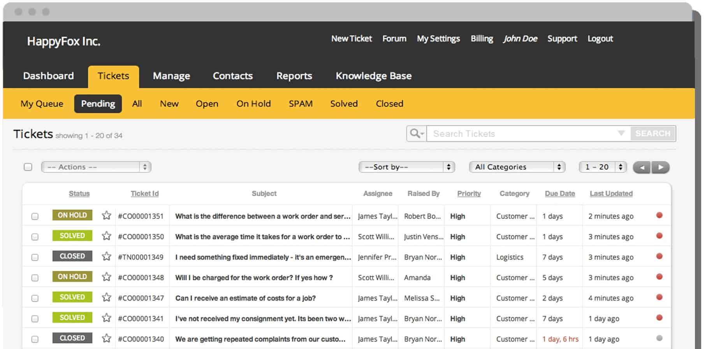Star ticket #CO00001347
The height and width of the screenshot is (349, 707).
[106, 297]
